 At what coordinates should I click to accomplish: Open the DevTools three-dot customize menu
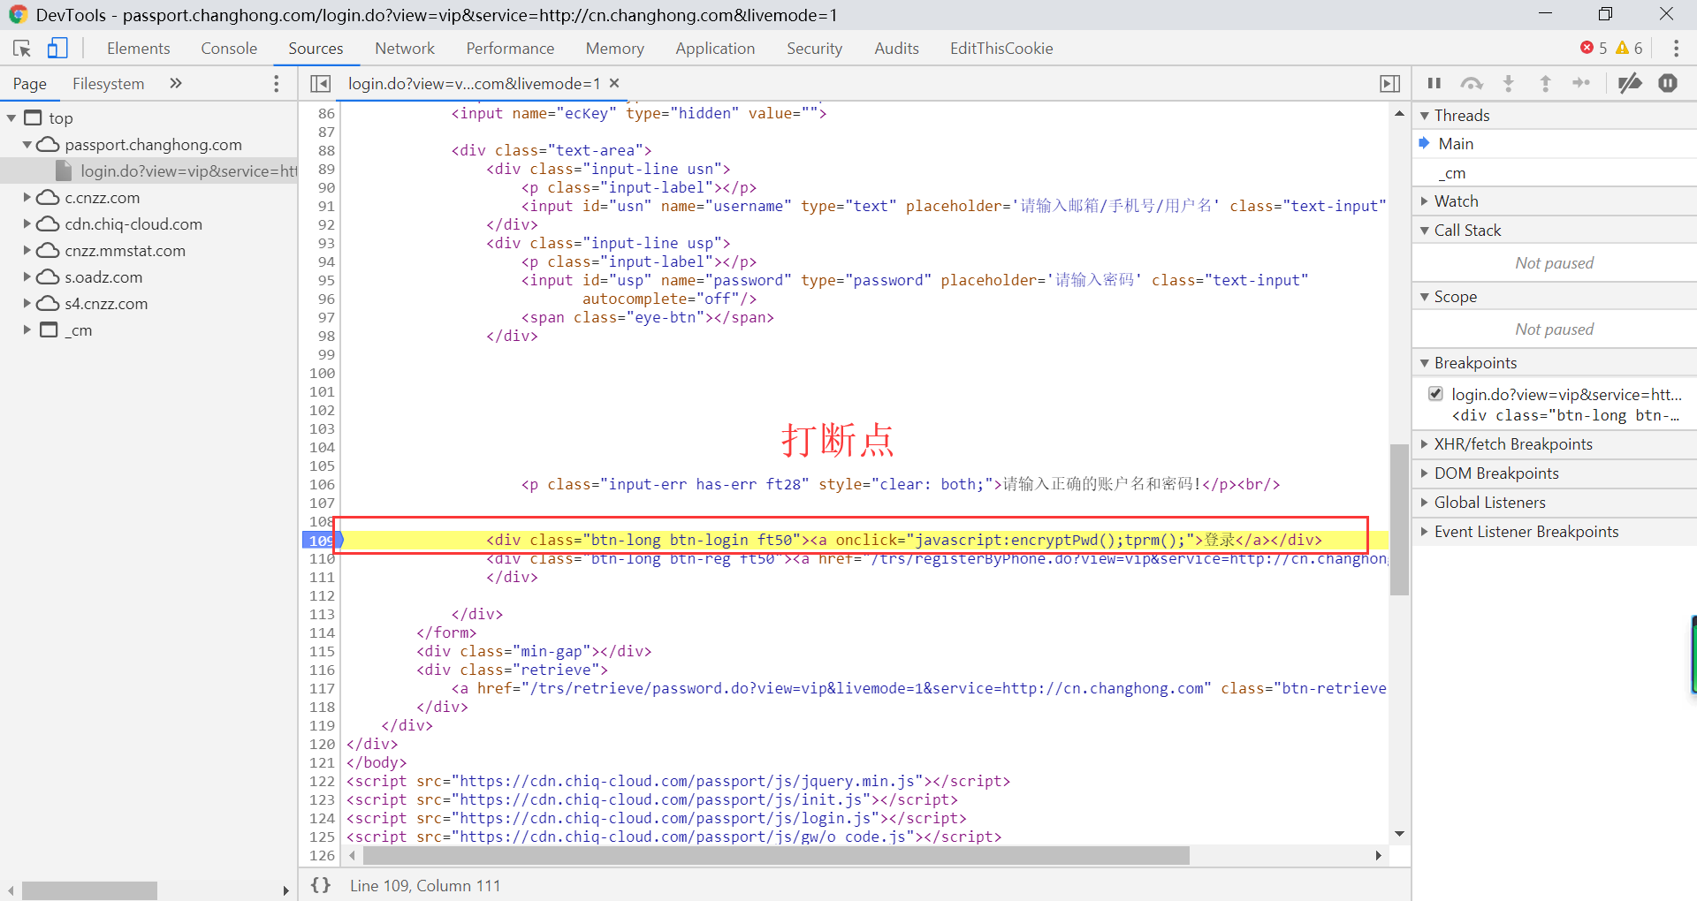click(1676, 49)
